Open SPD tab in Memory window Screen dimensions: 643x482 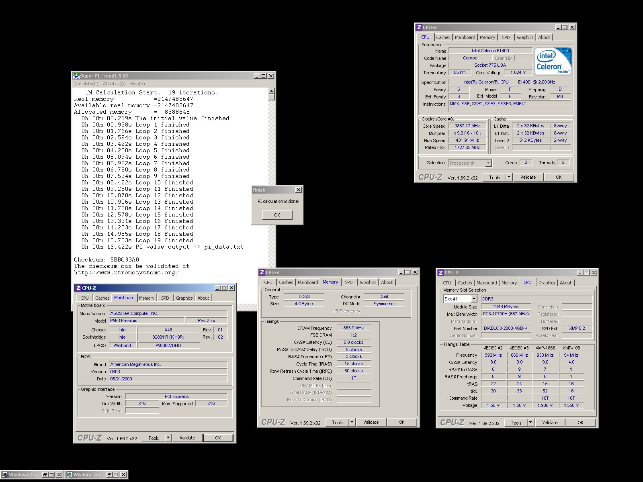349,282
